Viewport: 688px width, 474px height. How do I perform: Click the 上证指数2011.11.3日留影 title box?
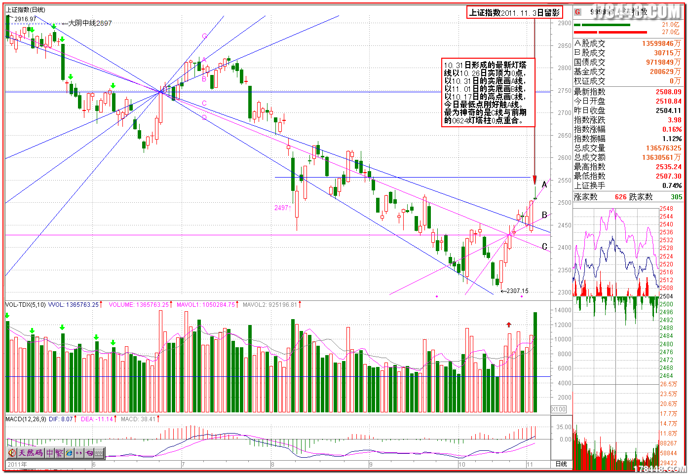tap(515, 12)
